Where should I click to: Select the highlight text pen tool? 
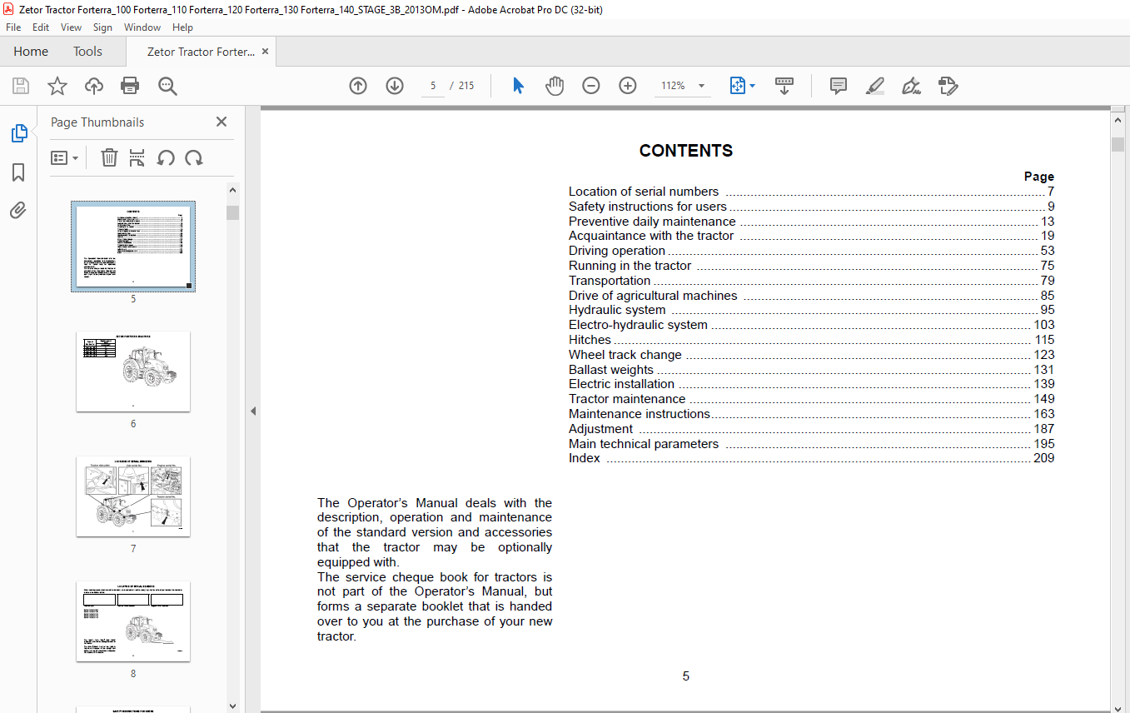875,86
